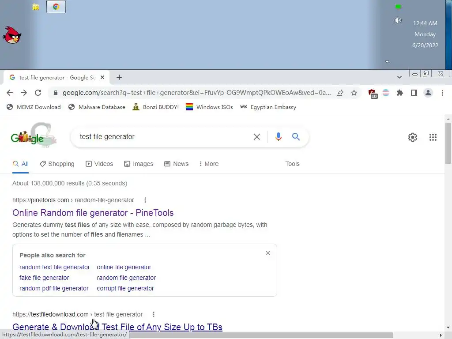Open more options for the pinetools.com result
Screen dimensions: 452x339
pyautogui.click(x=145, y=200)
